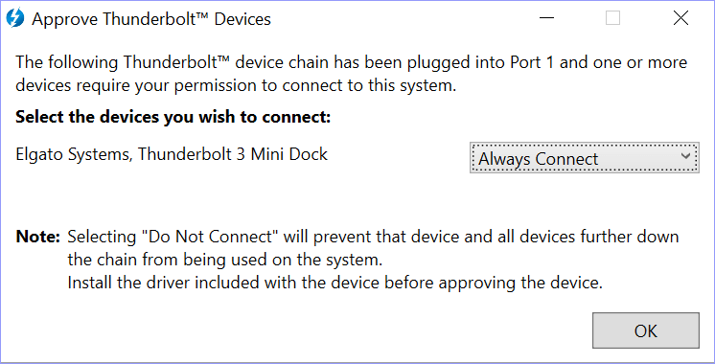
Task: Click the 'Select the devices you wish to connect' heading
Action: pyautogui.click(x=173, y=118)
